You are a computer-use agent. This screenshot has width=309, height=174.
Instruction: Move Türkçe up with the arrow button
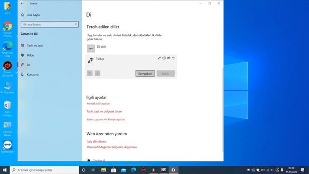(x=90, y=73)
